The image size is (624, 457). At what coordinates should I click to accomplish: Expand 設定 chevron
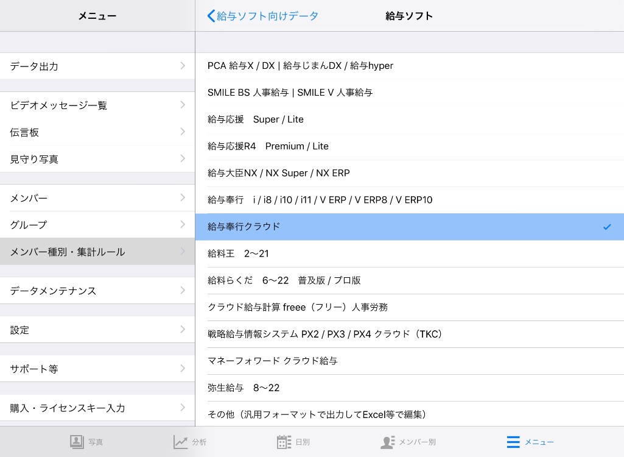coord(183,329)
